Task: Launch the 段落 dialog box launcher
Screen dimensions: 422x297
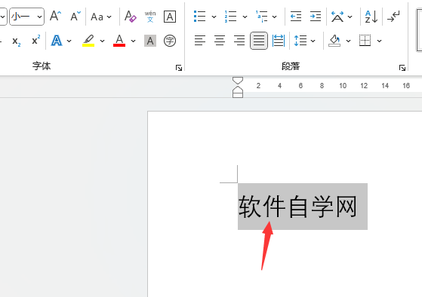Action: click(x=402, y=68)
